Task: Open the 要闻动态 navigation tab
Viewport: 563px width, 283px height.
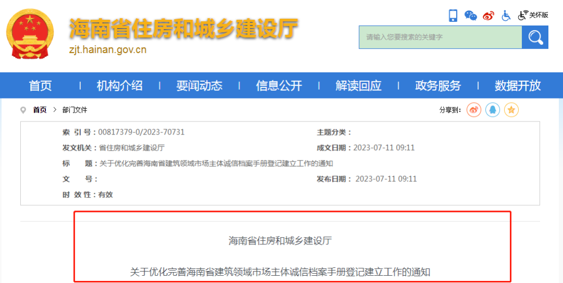Action: 199,86
